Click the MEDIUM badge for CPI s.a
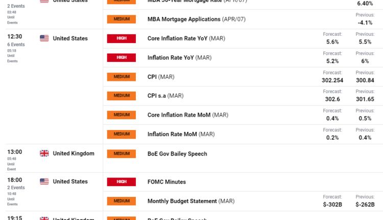383x220 pixels. (x=121, y=96)
